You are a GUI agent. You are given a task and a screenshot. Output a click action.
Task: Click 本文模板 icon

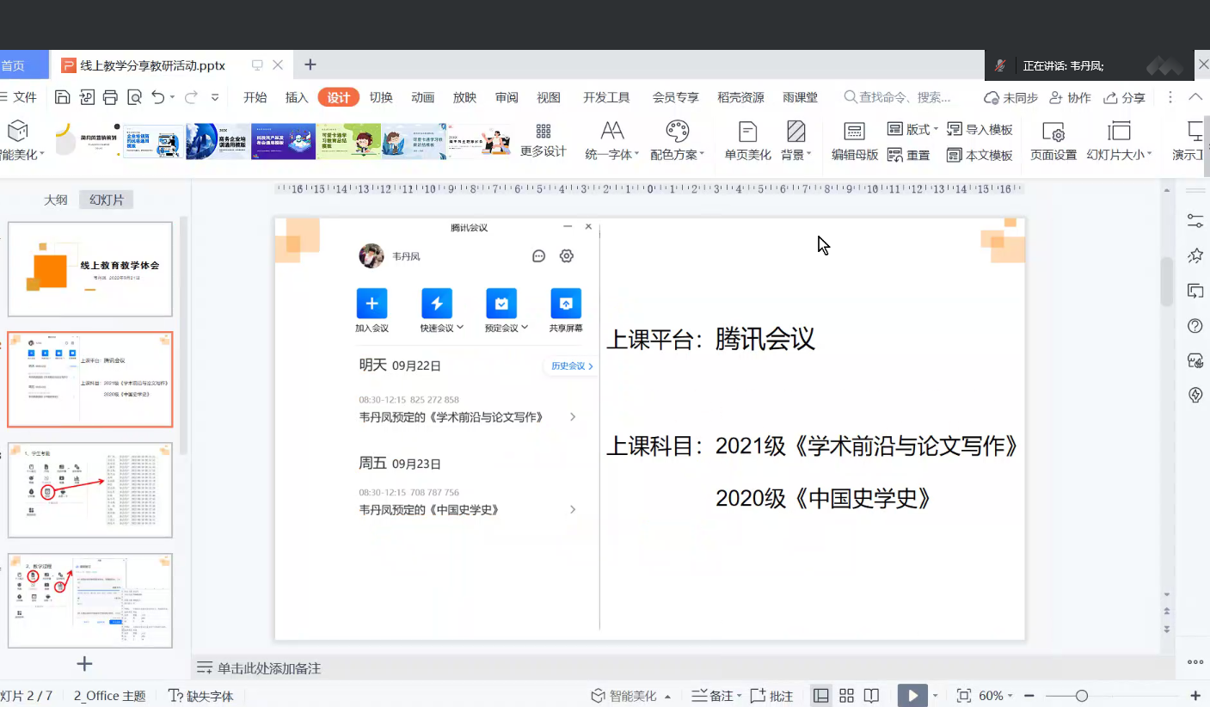tap(954, 155)
